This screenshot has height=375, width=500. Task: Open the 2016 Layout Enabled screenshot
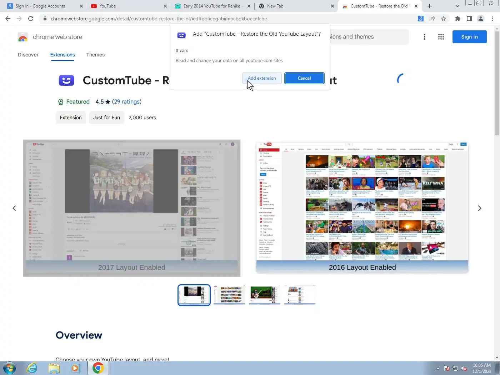pos(362,208)
